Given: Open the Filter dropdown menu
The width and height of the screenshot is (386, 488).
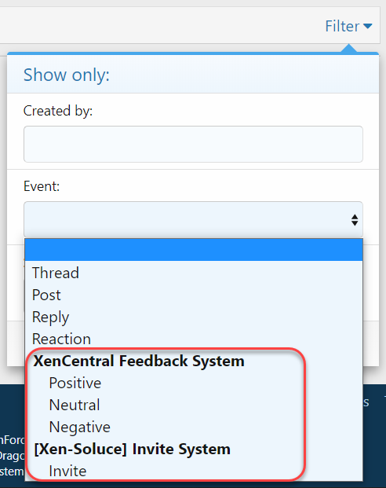Looking at the screenshot, I should tap(348, 26).
